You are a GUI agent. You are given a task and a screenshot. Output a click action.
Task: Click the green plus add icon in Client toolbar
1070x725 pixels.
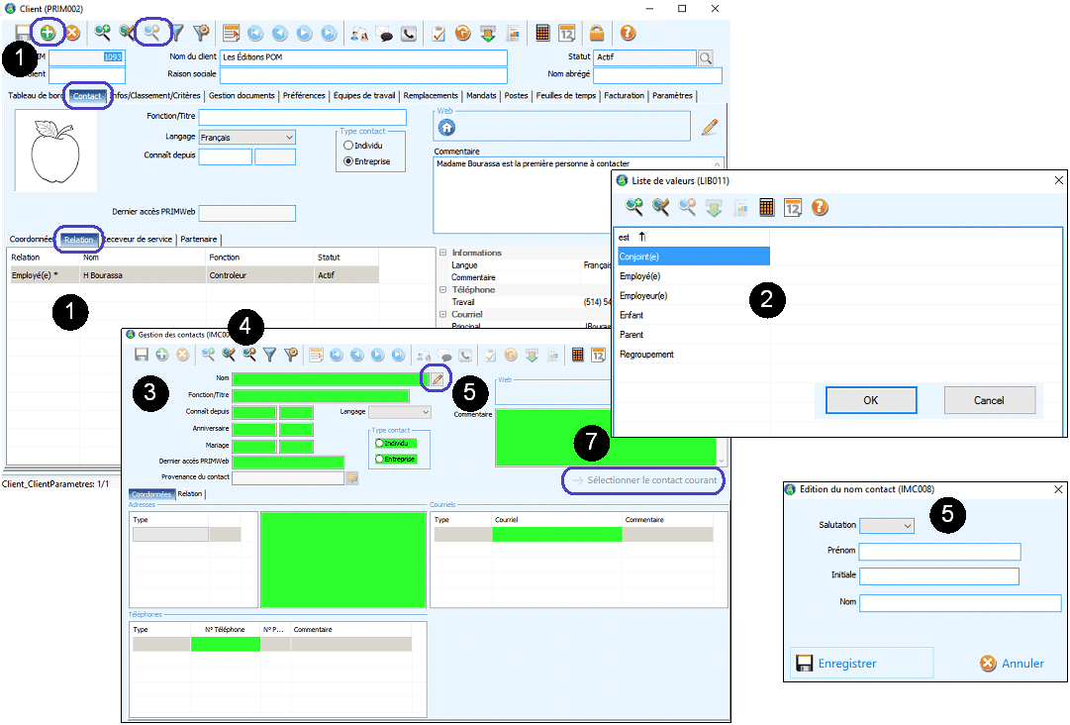pos(47,33)
